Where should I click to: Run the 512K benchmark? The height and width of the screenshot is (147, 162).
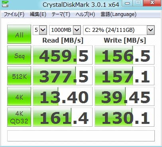point(19,76)
